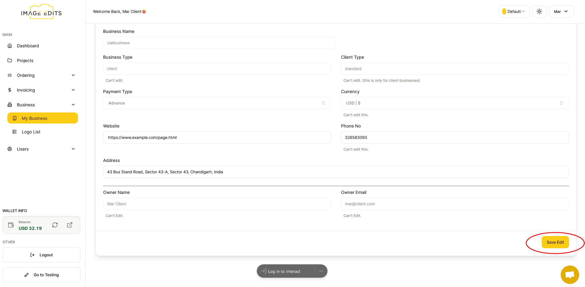Go to the Dashboard page

[28, 46]
